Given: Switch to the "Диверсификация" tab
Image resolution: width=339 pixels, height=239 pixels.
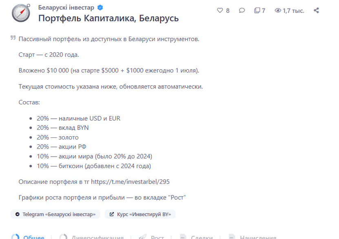Looking at the screenshot, I should pos(97,237).
